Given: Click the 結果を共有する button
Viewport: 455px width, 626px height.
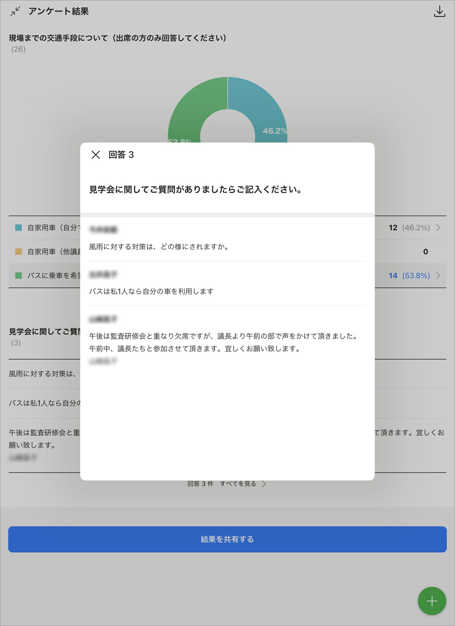Looking at the screenshot, I should pos(227,539).
